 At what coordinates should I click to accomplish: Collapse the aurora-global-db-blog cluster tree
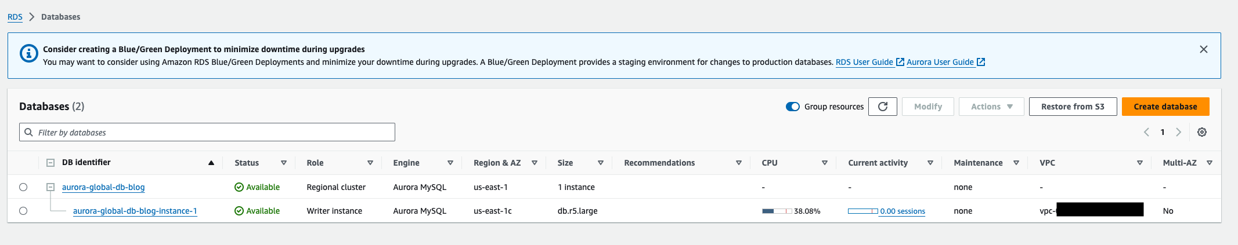click(50, 187)
